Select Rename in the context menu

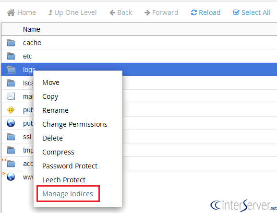(55, 110)
